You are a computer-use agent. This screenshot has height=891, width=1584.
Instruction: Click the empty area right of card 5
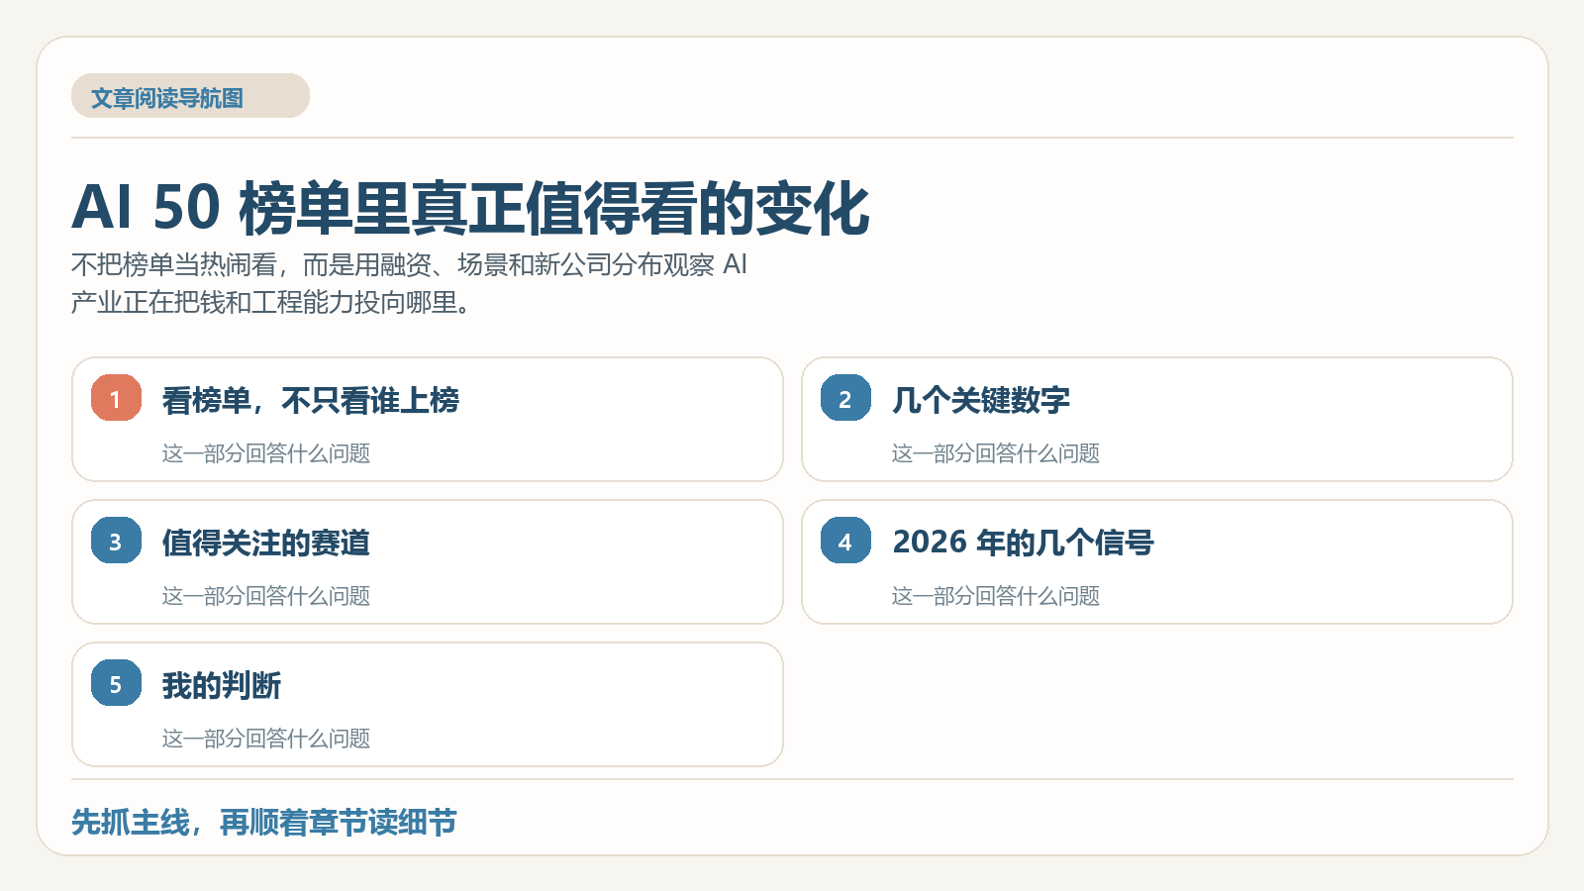(1157, 705)
